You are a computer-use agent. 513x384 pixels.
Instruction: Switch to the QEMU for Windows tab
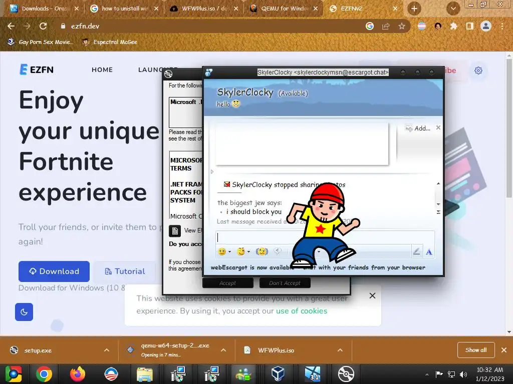(284, 8)
